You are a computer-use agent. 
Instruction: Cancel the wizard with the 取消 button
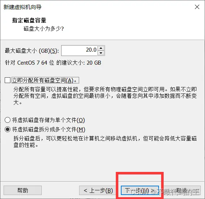point(182,190)
